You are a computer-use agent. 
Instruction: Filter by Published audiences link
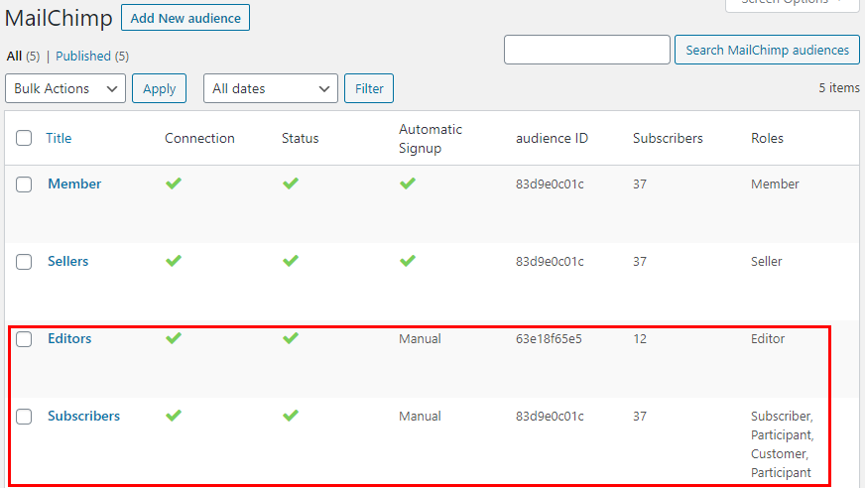[x=83, y=57]
